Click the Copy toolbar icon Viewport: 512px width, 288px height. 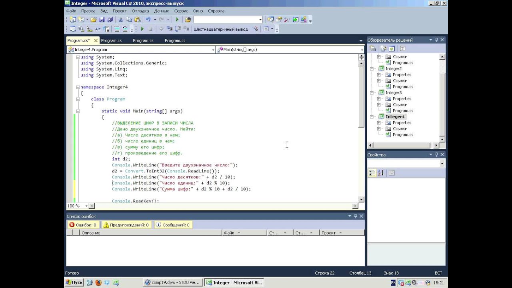click(129, 20)
